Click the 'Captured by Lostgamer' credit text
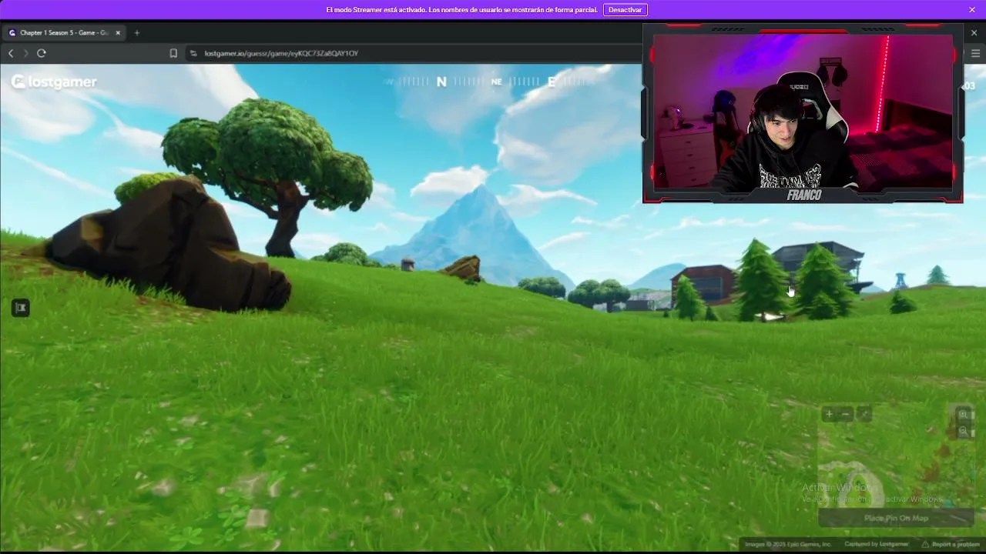This screenshot has height=554, width=986. tap(877, 544)
